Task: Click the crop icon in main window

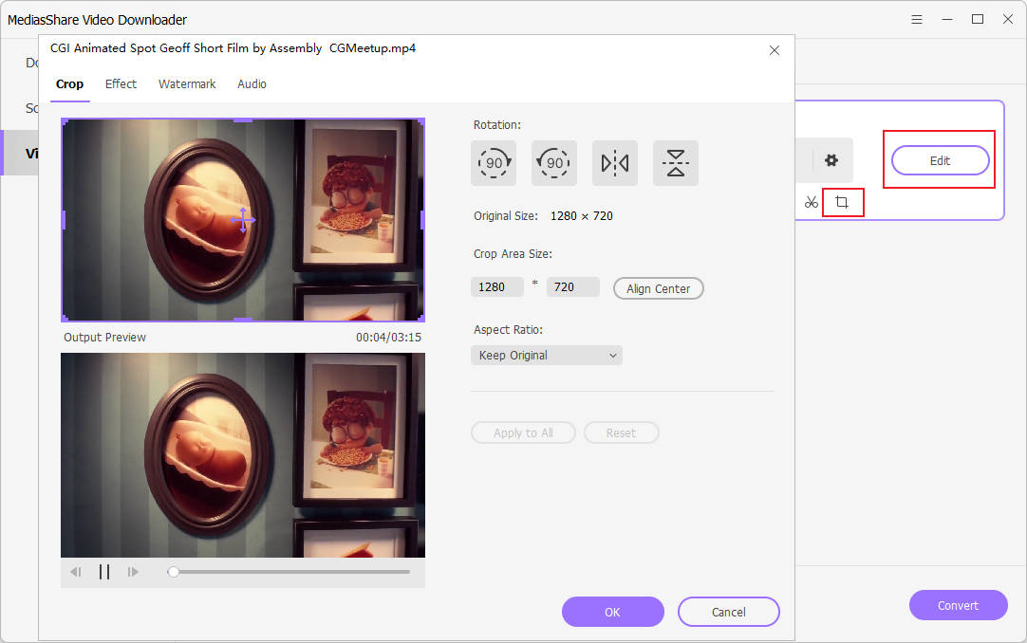Action: (842, 203)
